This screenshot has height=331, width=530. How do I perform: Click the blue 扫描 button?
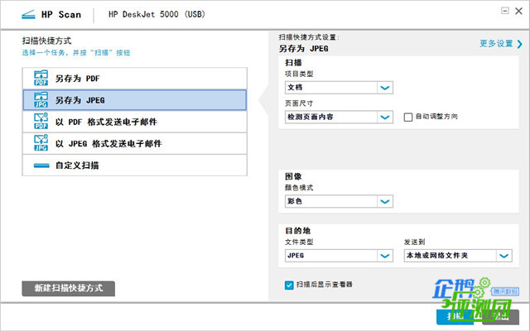tap(455, 317)
